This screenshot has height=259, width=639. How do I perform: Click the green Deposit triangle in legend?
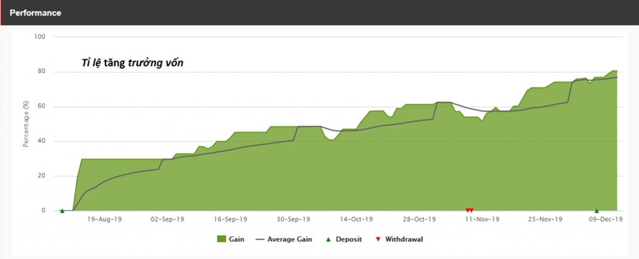[328, 239]
